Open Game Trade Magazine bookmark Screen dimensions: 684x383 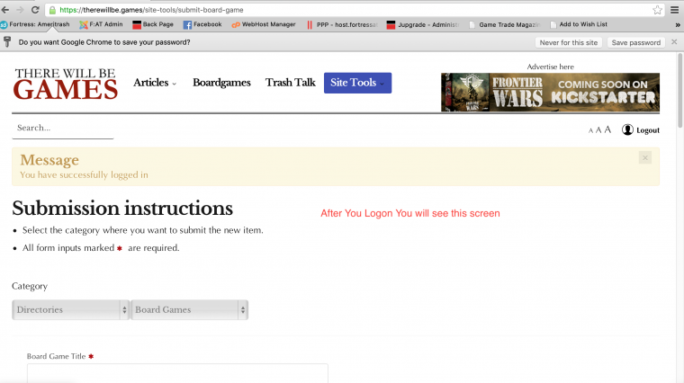click(504, 25)
